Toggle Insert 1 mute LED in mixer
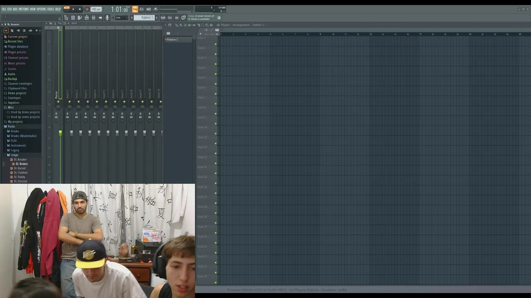The image size is (531, 298). tap(69, 102)
